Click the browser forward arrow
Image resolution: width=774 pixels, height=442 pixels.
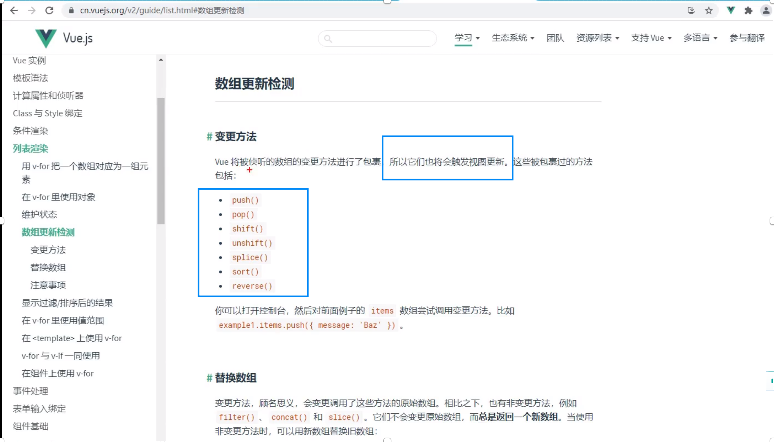[31, 10]
